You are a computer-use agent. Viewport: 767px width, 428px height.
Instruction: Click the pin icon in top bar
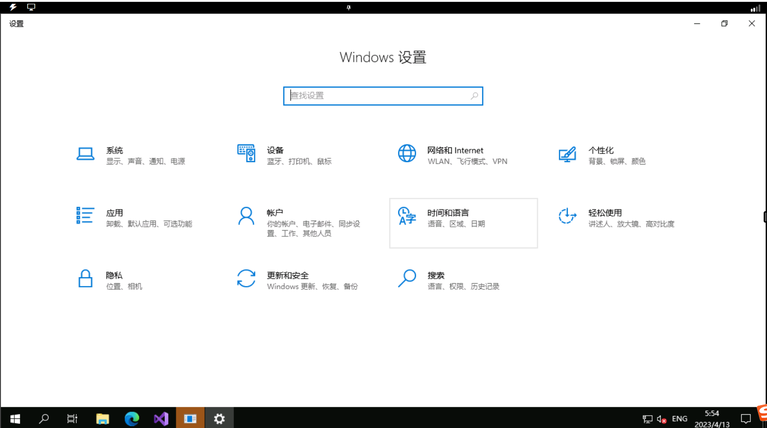[x=349, y=7]
